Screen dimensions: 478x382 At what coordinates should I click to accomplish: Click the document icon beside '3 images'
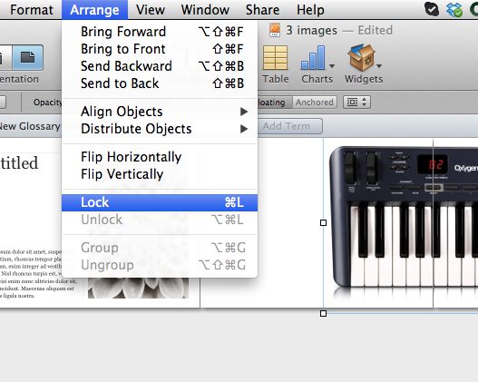tap(275, 31)
